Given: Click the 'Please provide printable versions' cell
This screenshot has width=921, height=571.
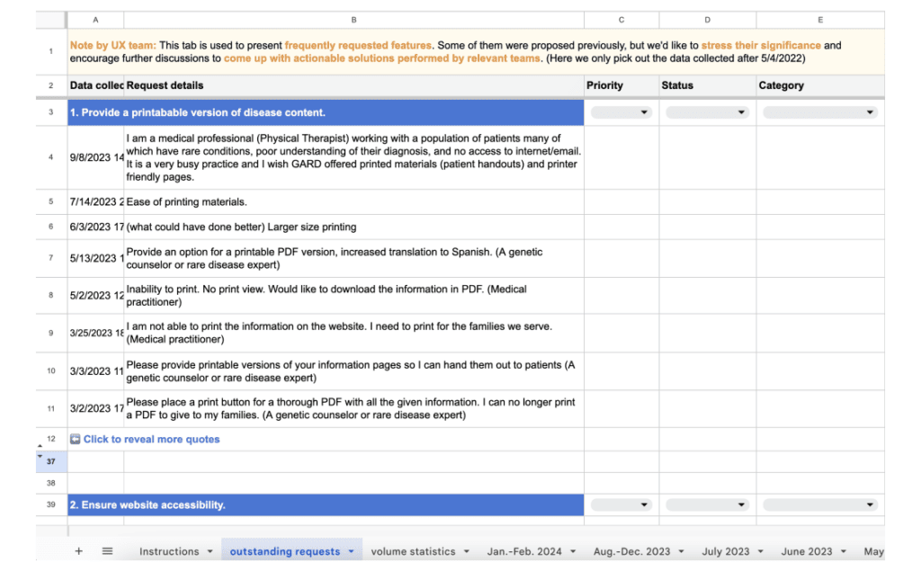Looking at the screenshot, I should 353,371.
